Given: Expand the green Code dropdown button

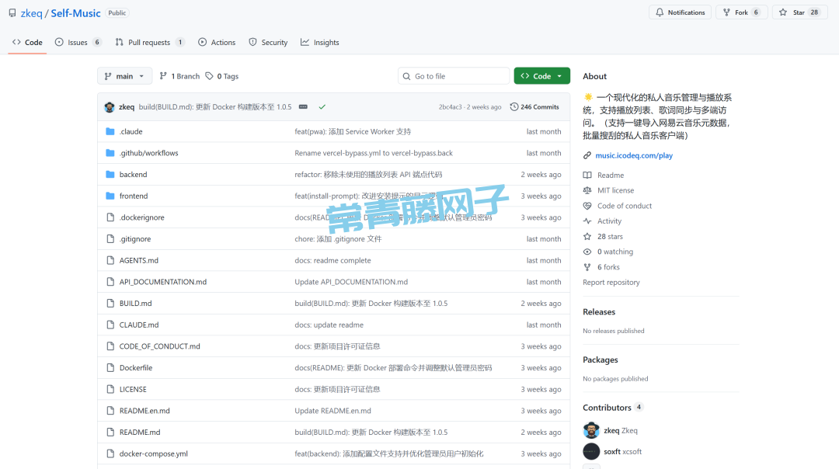Looking at the screenshot, I should (x=541, y=76).
